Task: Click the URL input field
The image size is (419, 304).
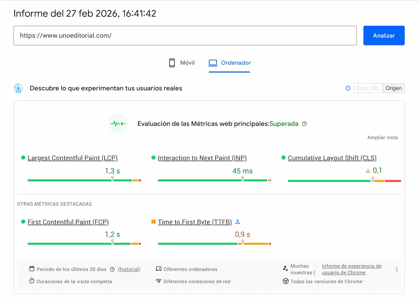Action: pos(185,35)
